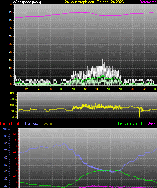
Task: Click the 270 degree wind direction axis value
Action: point(12,99)
